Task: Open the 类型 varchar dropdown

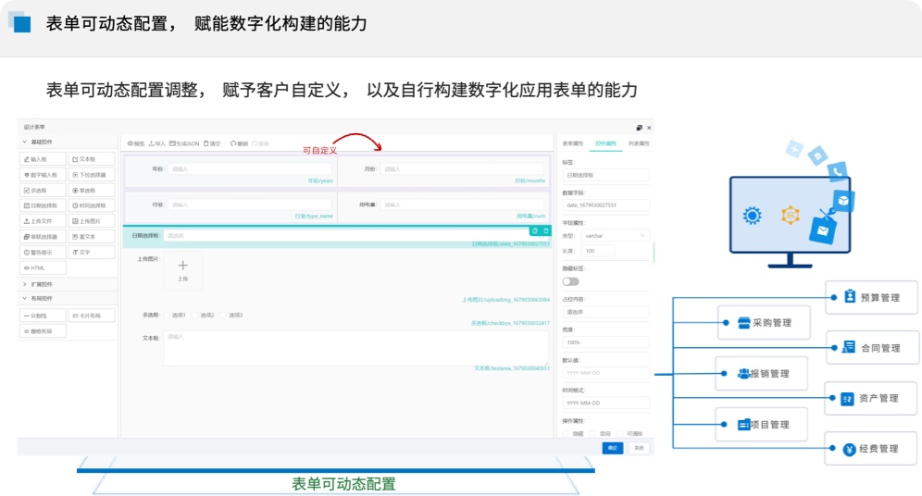Action: [x=616, y=236]
